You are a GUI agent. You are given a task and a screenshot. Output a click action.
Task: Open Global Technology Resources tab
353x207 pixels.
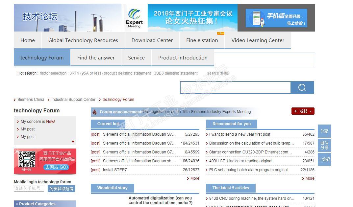point(83,40)
